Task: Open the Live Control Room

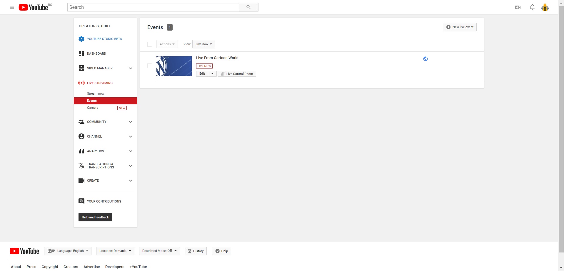Action: coord(237,74)
